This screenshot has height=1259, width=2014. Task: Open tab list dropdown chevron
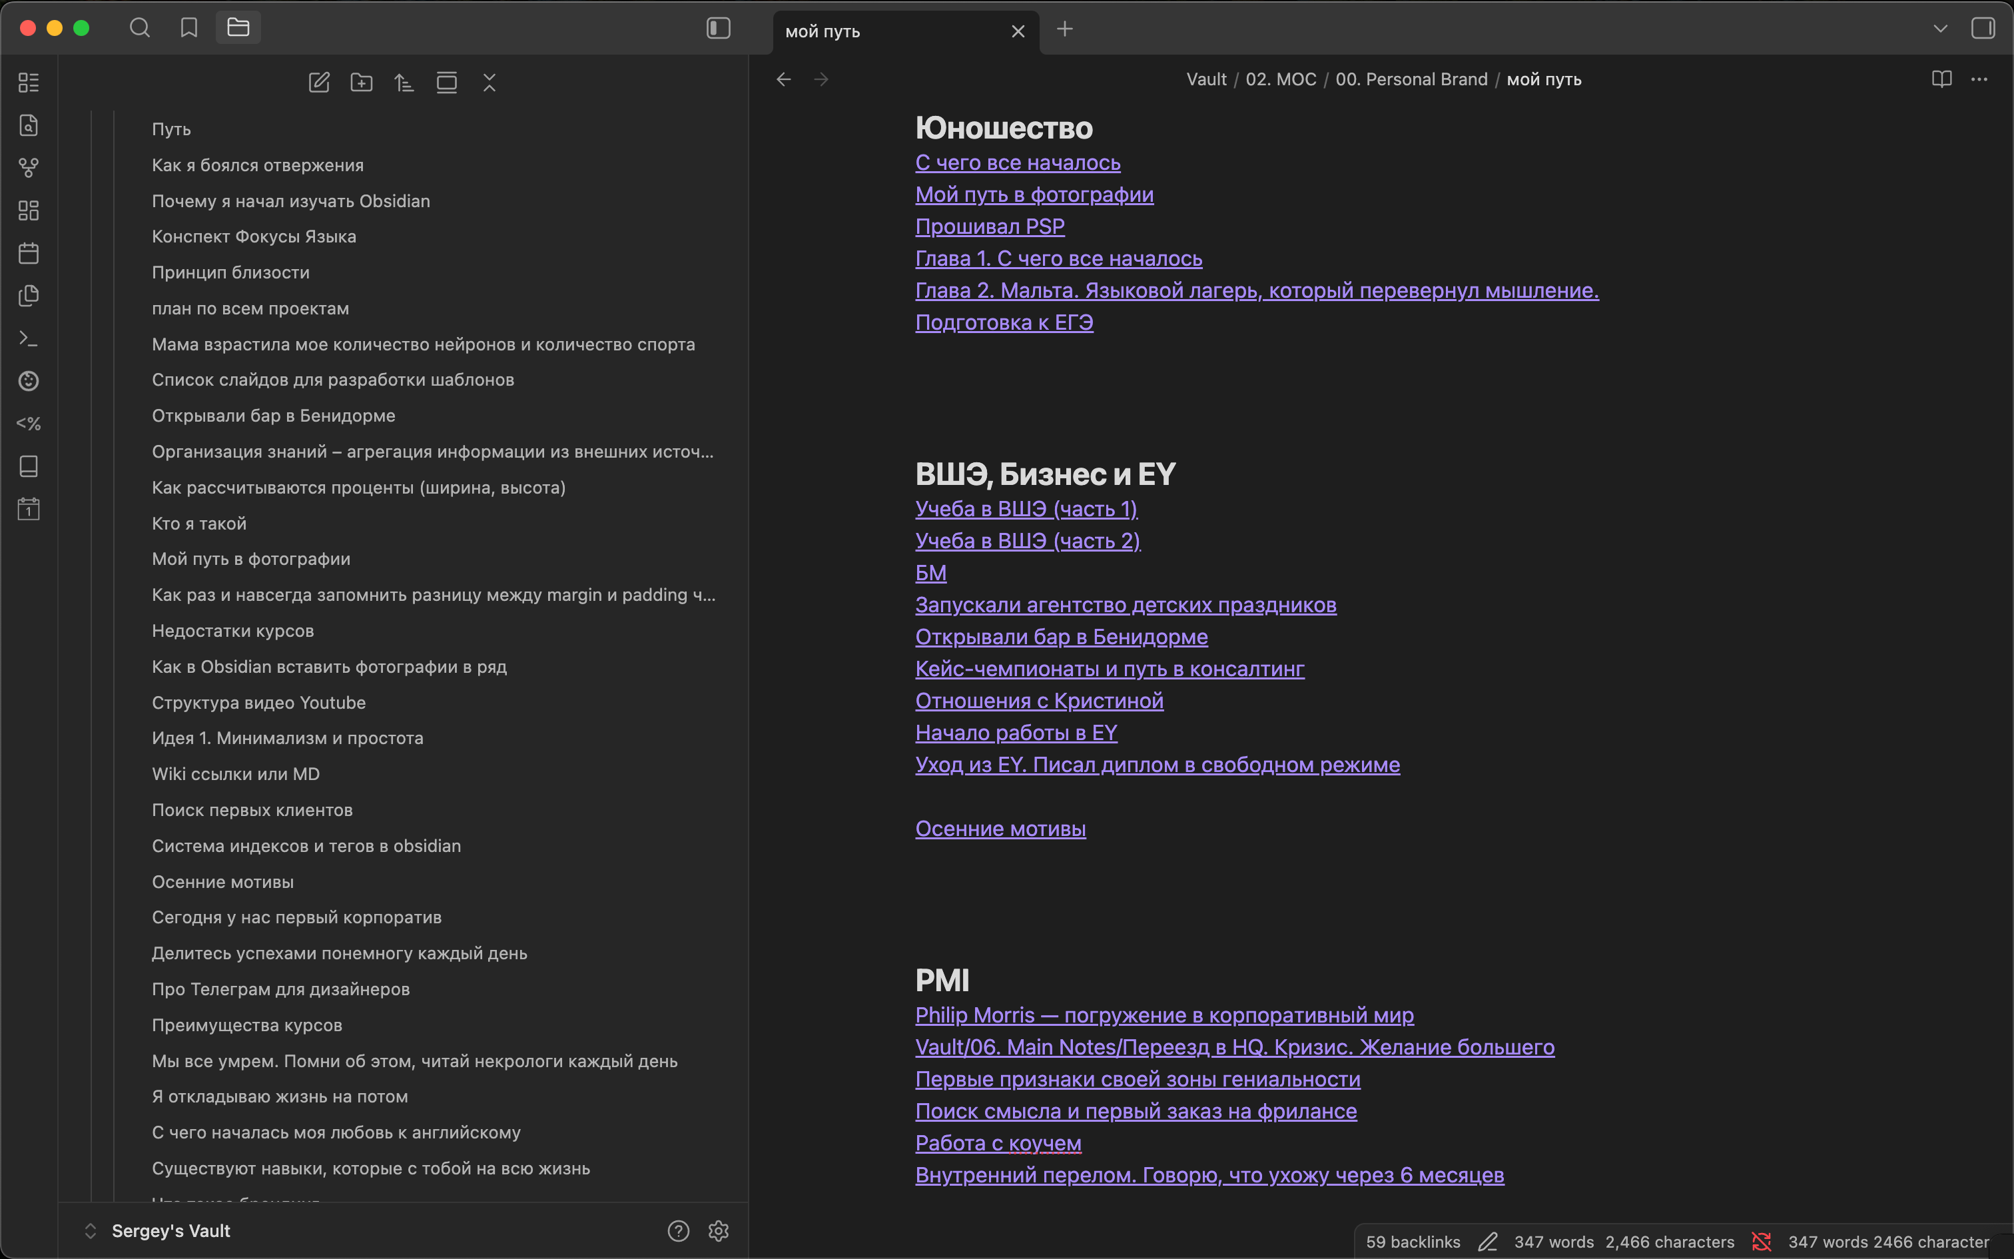pos(1941,28)
